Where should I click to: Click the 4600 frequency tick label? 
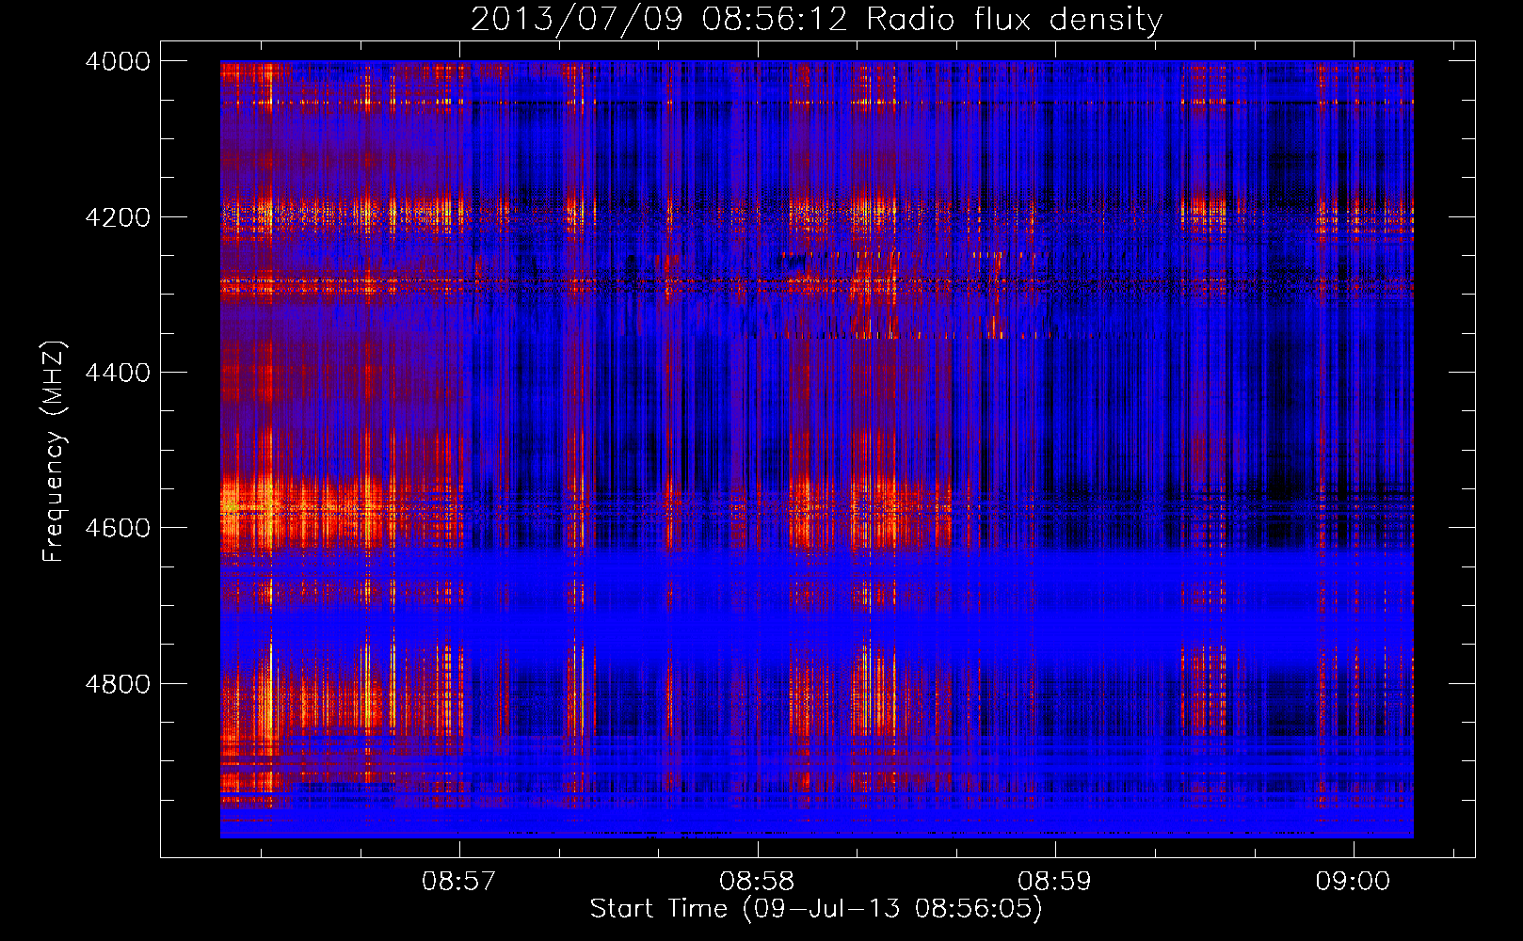pyautogui.click(x=118, y=528)
